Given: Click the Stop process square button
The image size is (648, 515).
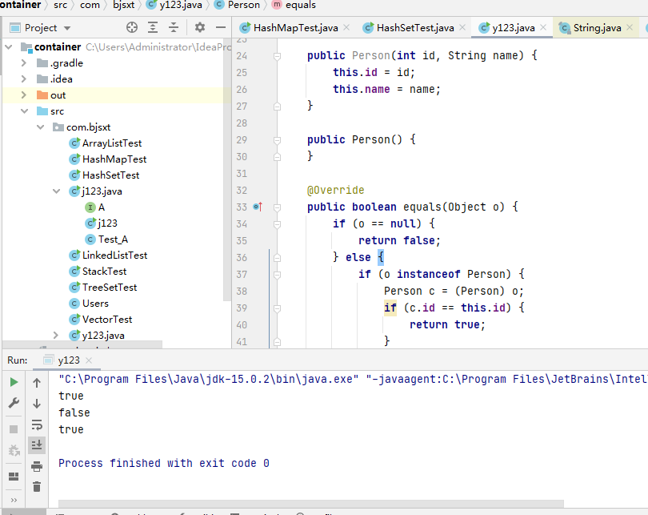Looking at the screenshot, I should 14,429.
